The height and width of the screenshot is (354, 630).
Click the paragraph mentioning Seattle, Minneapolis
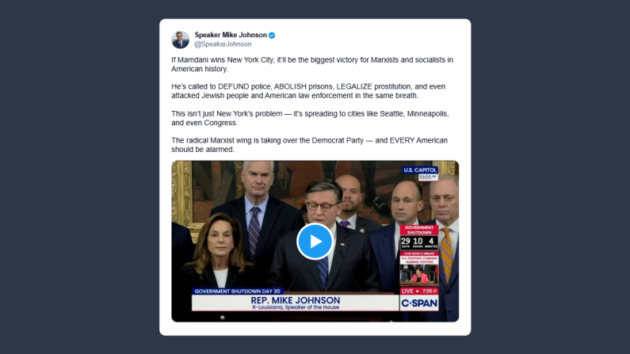pos(310,118)
